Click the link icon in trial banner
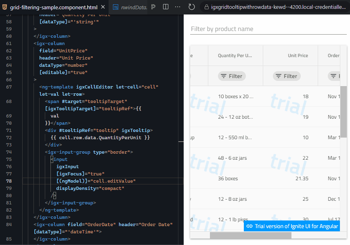350x245 pixels. coord(249,226)
